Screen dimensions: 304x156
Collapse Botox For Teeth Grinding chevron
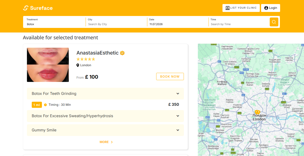178,94
